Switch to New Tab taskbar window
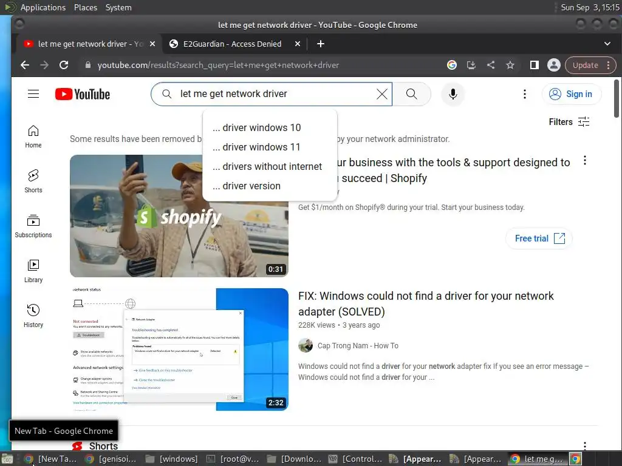The width and height of the screenshot is (622, 466). tap(50, 459)
